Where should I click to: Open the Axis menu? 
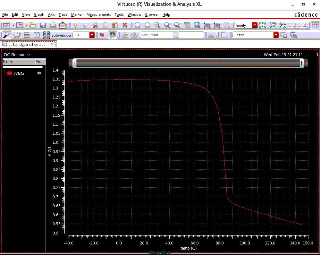click(x=51, y=14)
